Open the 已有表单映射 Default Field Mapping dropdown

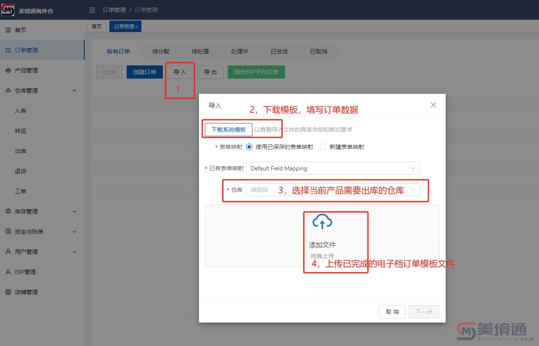[333, 168]
